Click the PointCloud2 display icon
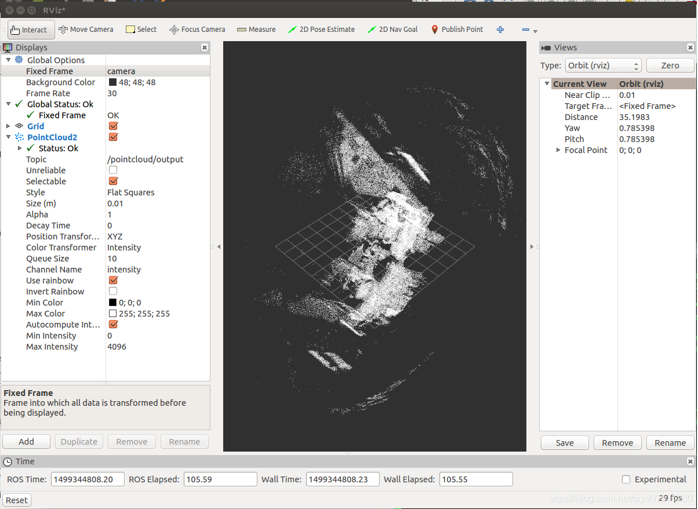The height and width of the screenshot is (509, 698). [x=19, y=137]
